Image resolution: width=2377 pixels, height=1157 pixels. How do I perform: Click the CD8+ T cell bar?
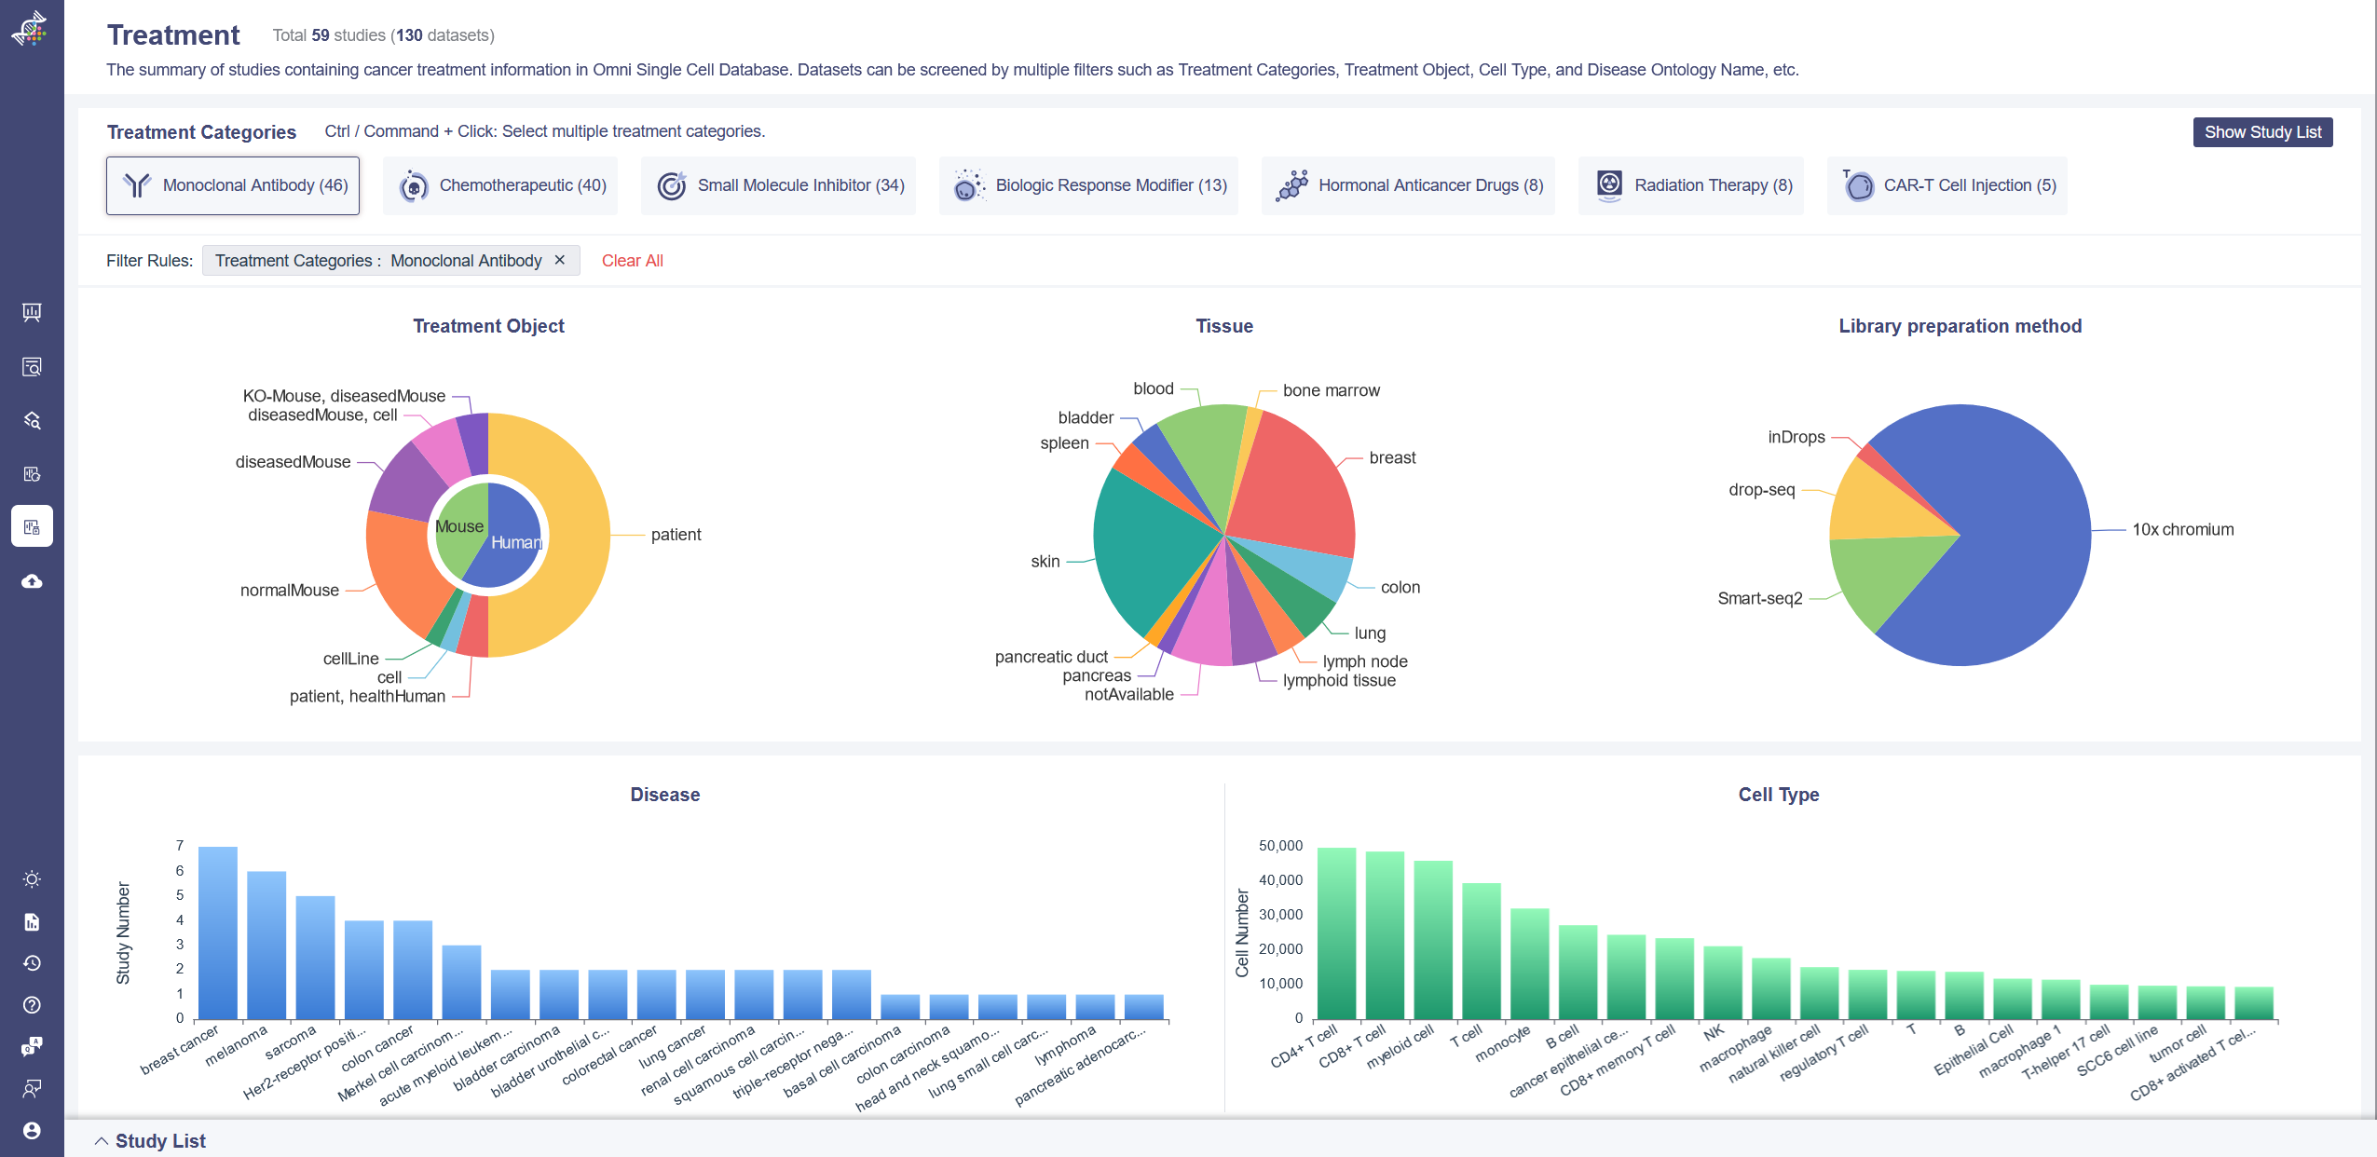pos(1385,935)
